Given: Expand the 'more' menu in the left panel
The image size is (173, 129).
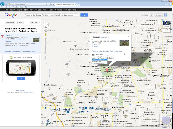Looking at the screenshot, I should pyautogui.click(x=34, y=52).
